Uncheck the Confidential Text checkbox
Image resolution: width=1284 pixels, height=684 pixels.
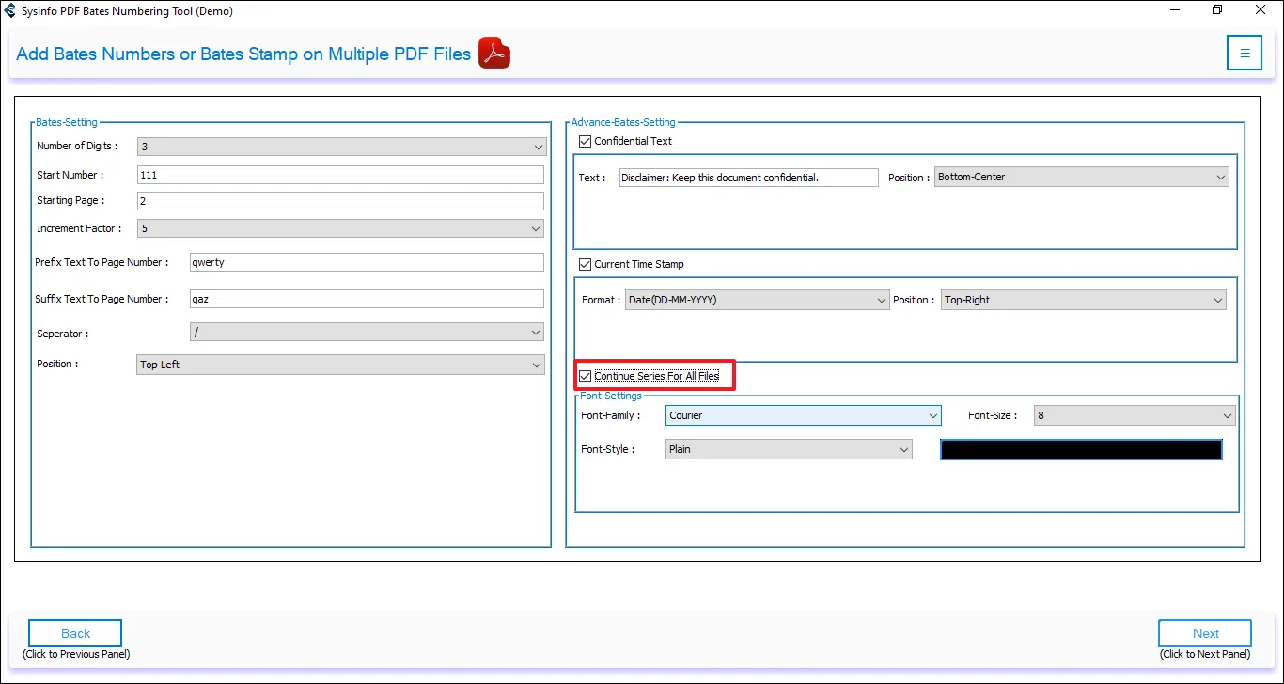(x=587, y=141)
